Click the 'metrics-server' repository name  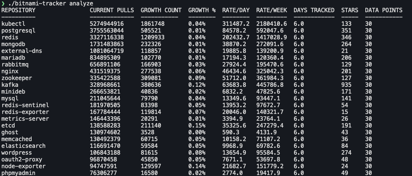point(25,119)
